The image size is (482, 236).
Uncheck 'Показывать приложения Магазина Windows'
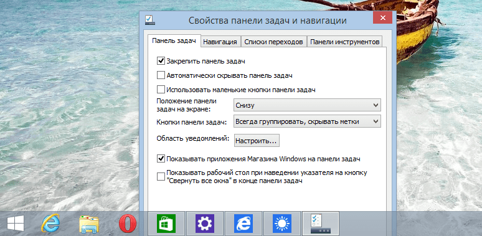[161, 159]
